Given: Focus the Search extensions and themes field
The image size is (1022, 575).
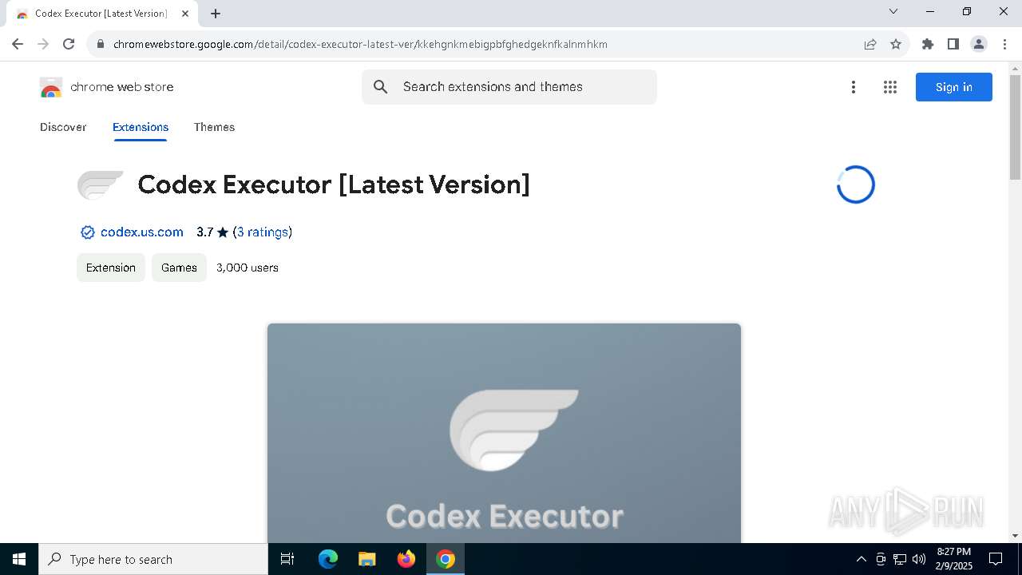Looking at the screenshot, I should tap(509, 87).
